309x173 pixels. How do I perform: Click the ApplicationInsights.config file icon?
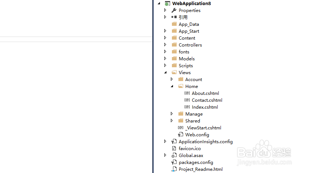click(174, 142)
